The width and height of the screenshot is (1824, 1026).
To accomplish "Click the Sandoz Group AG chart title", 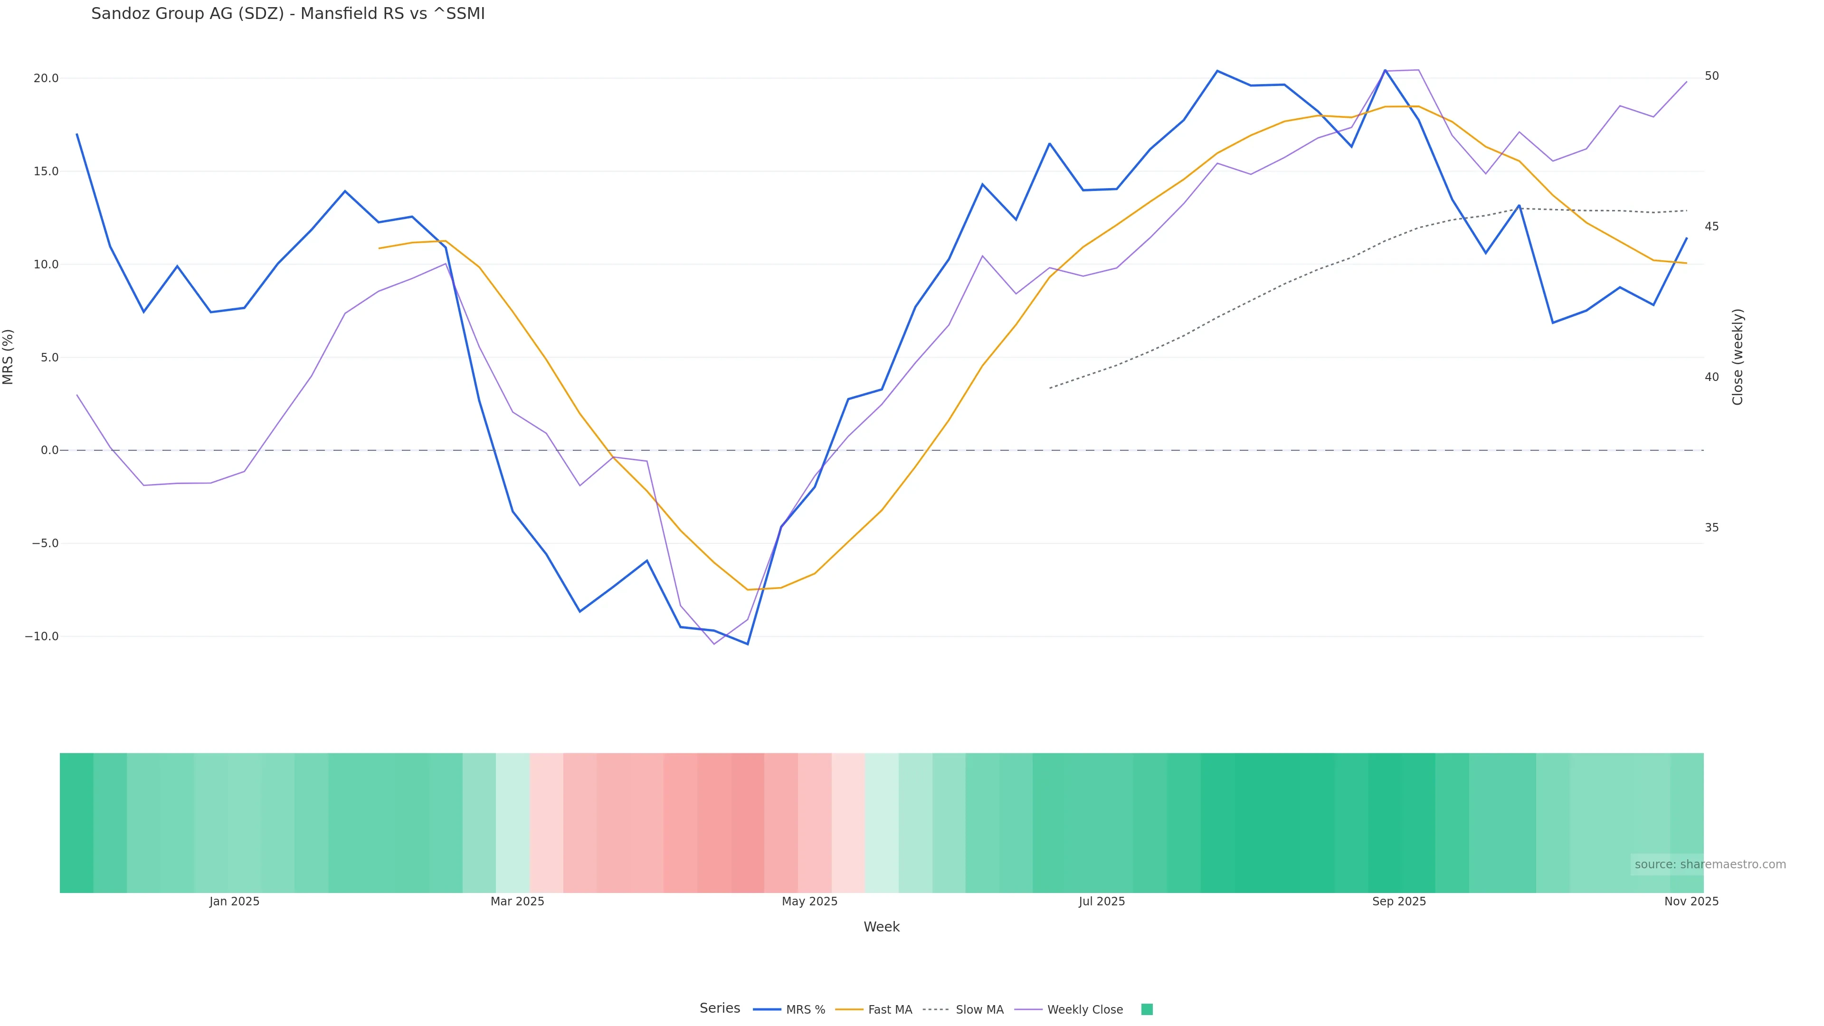I will coord(287,14).
